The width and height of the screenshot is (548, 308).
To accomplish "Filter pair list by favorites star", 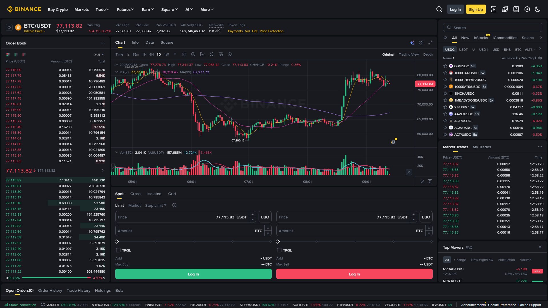I will pos(445,38).
